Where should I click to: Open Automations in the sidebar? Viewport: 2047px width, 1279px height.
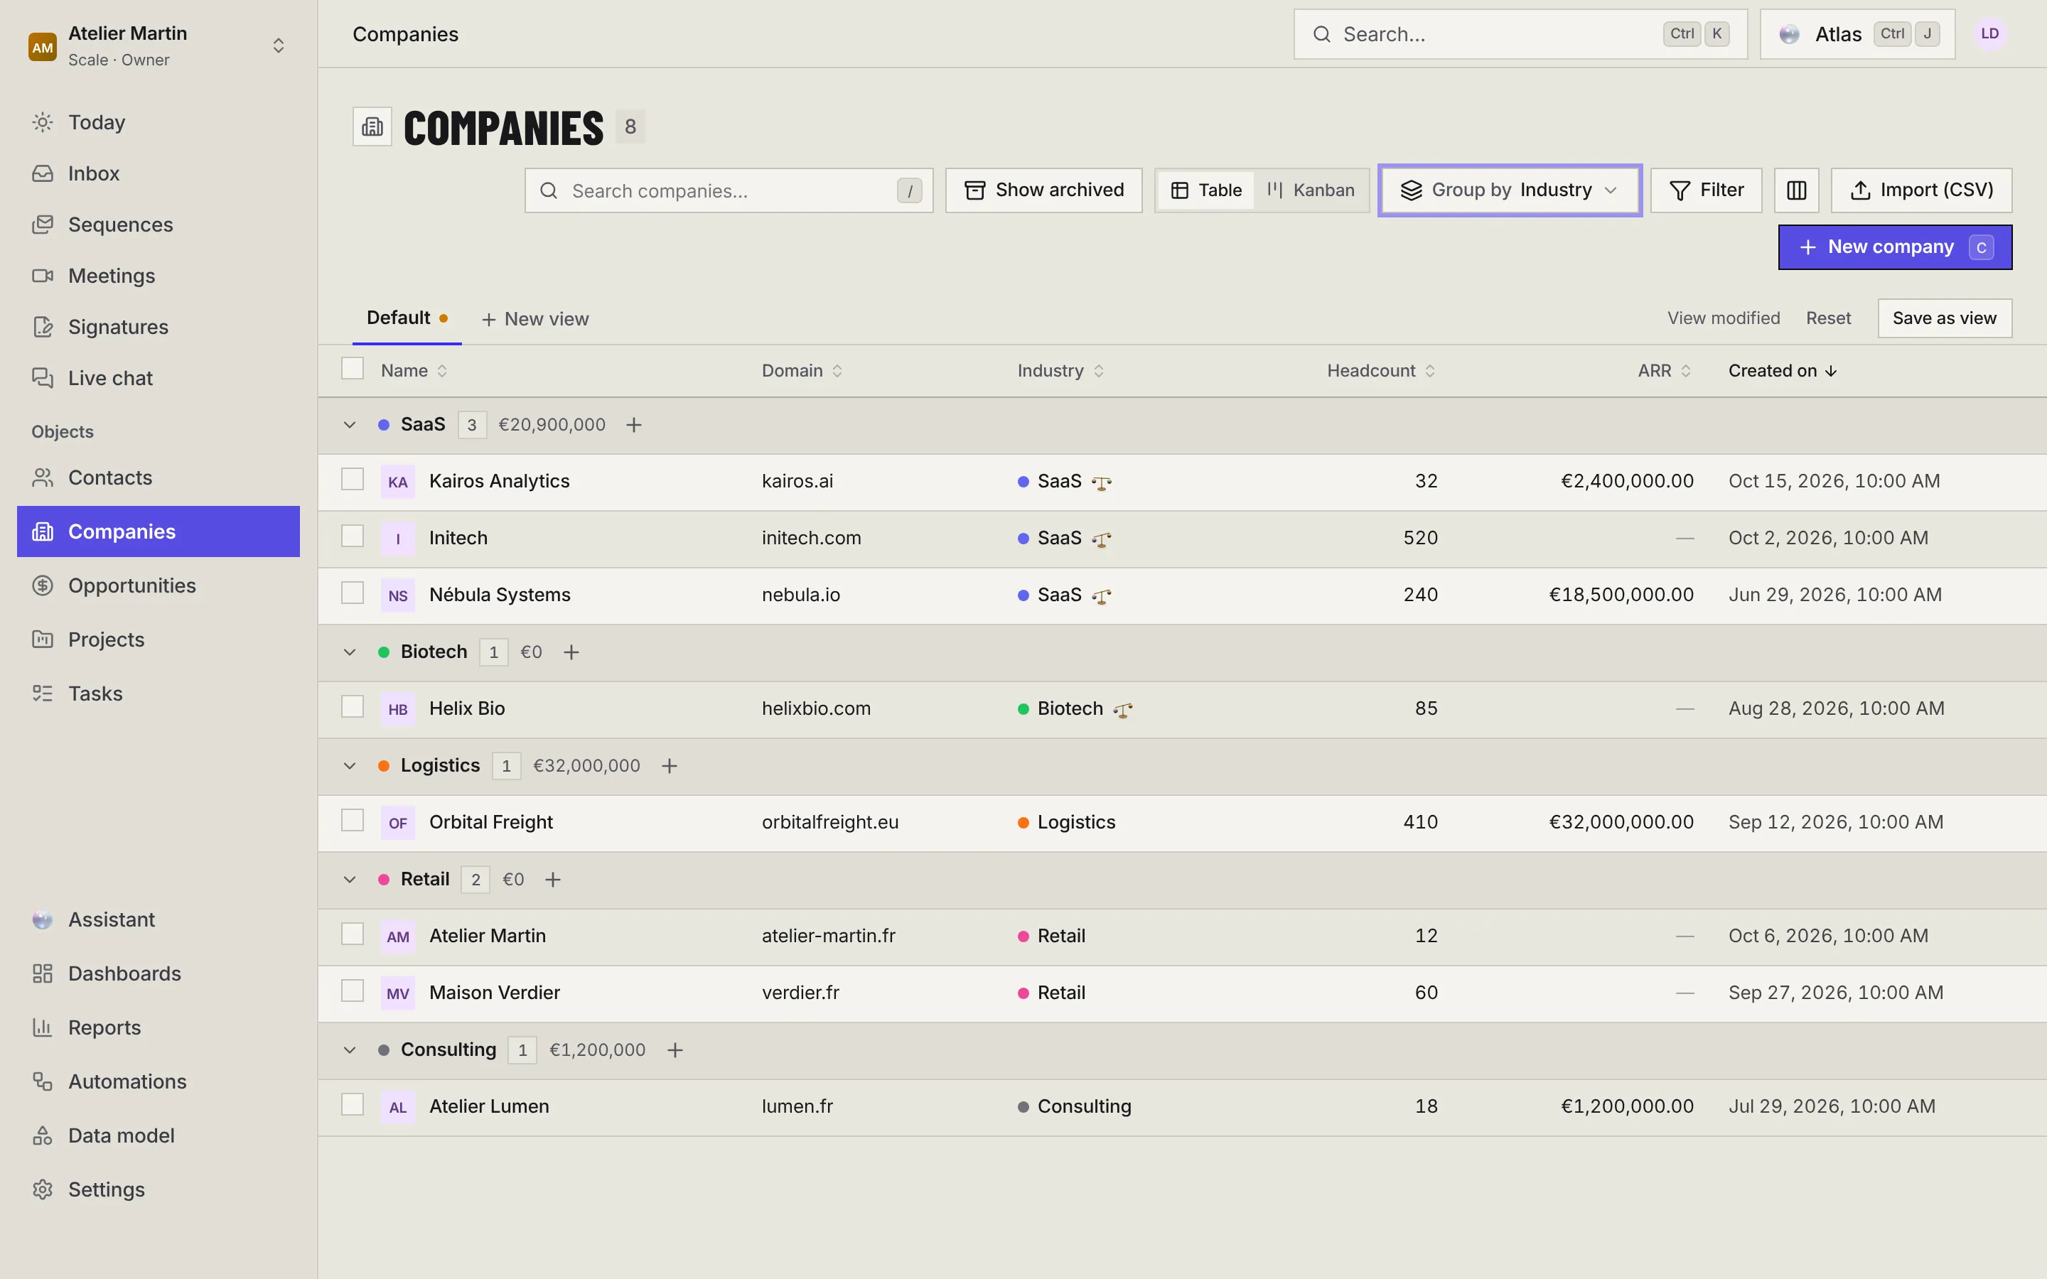tap(159, 1082)
